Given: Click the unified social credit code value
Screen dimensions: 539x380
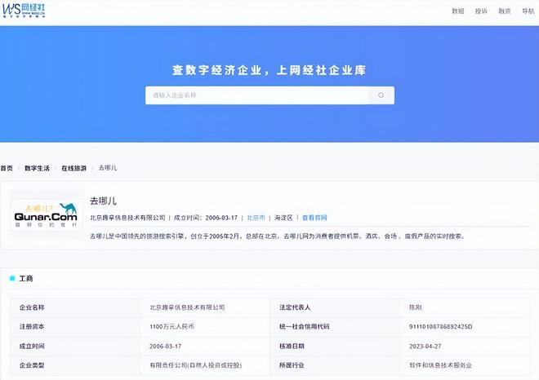Looking at the screenshot, I should coord(441,326).
